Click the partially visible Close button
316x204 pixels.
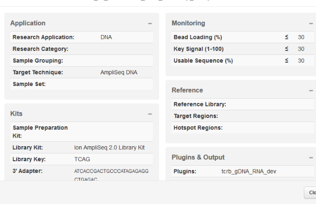tap(311, 192)
